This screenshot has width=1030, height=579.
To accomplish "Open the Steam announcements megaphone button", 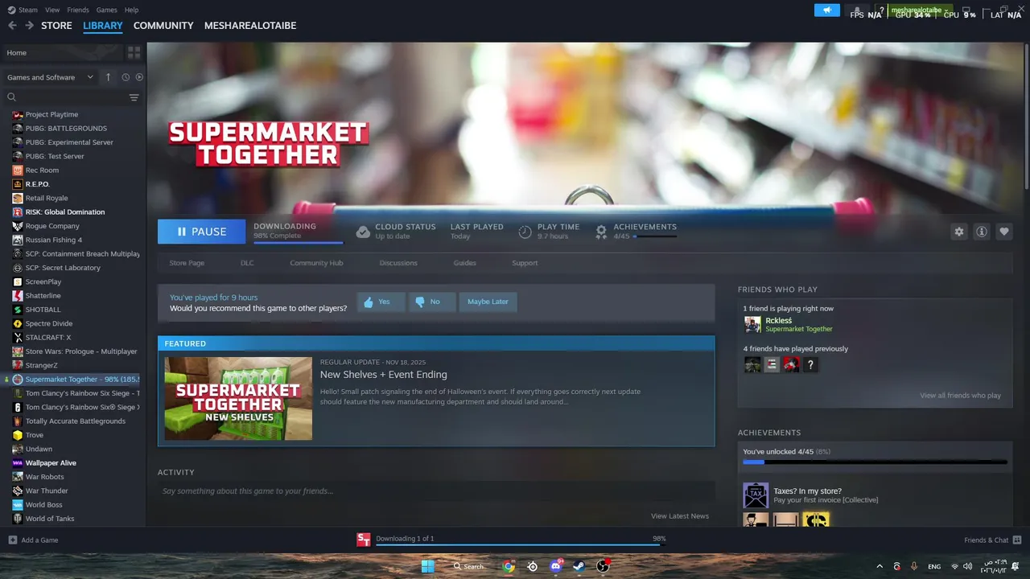I will point(826,10).
